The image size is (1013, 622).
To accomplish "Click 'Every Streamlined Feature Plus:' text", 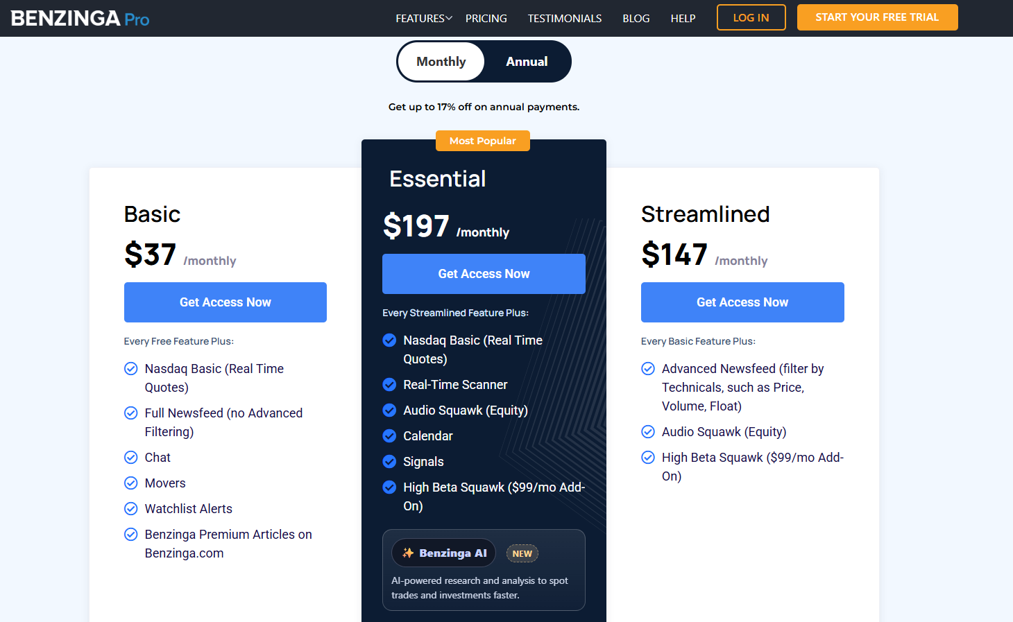I will [455, 313].
